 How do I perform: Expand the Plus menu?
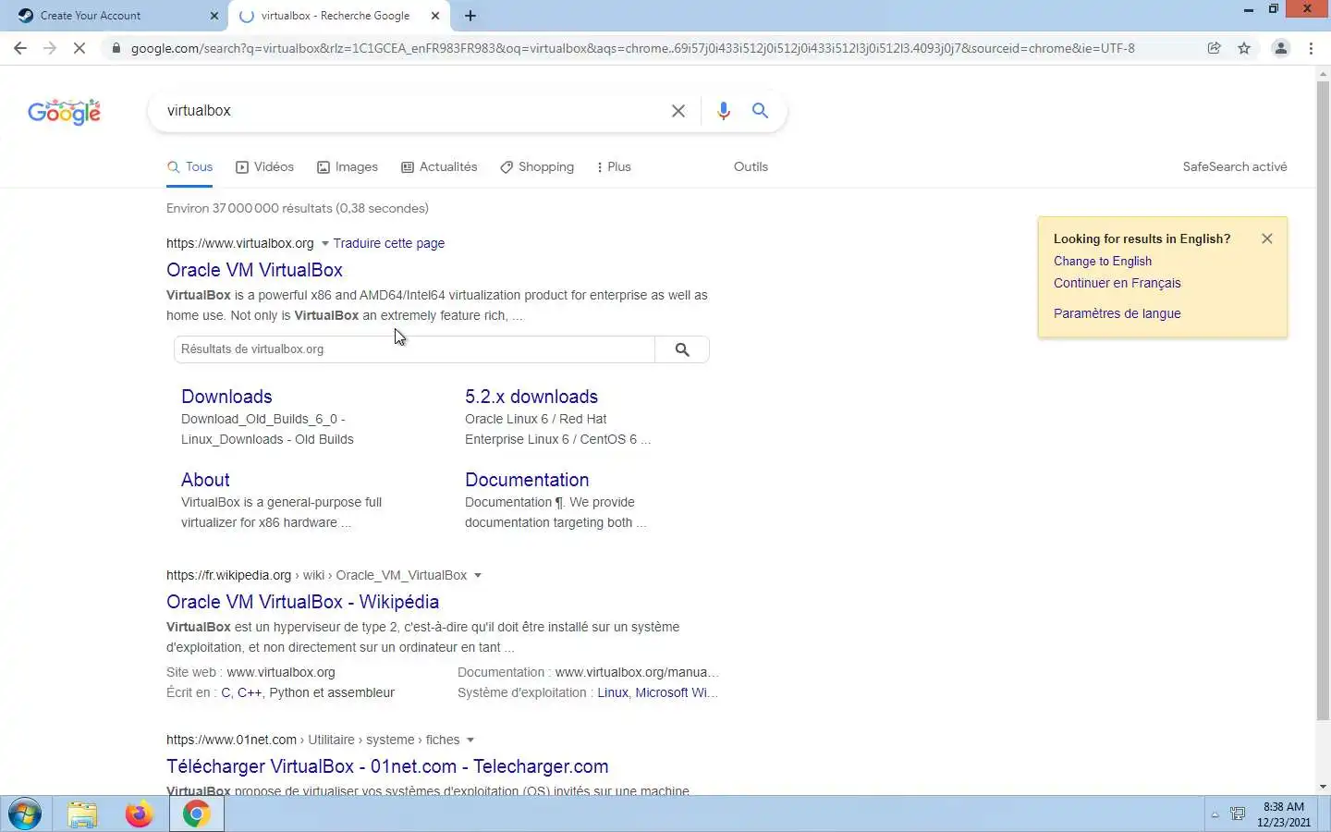click(614, 167)
